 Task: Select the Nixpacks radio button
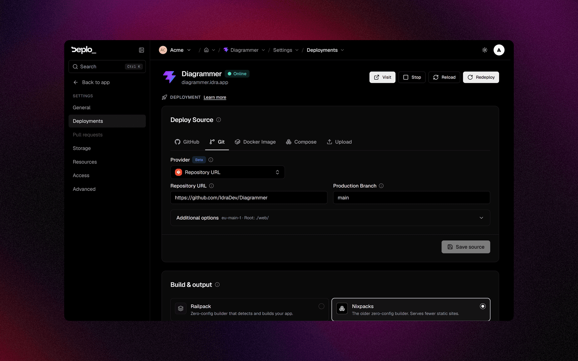click(483, 306)
